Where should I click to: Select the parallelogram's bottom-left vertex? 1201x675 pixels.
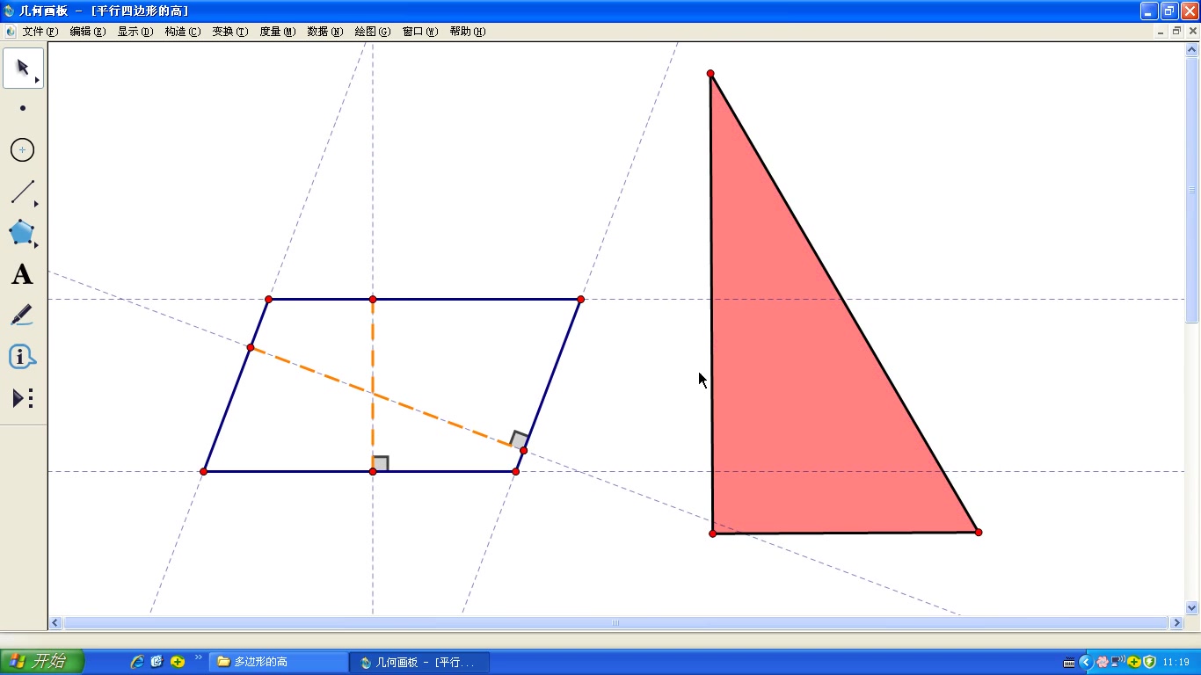tap(203, 472)
